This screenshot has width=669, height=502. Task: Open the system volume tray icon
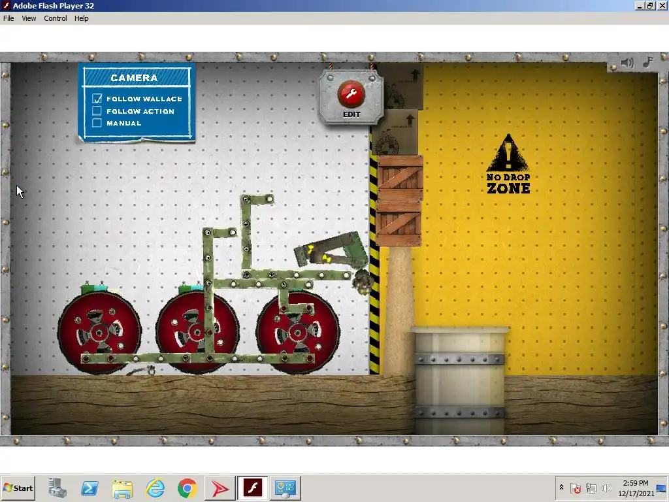coord(606,488)
